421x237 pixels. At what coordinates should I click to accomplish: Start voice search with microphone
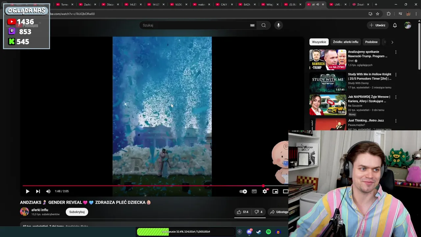pyautogui.click(x=278, y=25)
